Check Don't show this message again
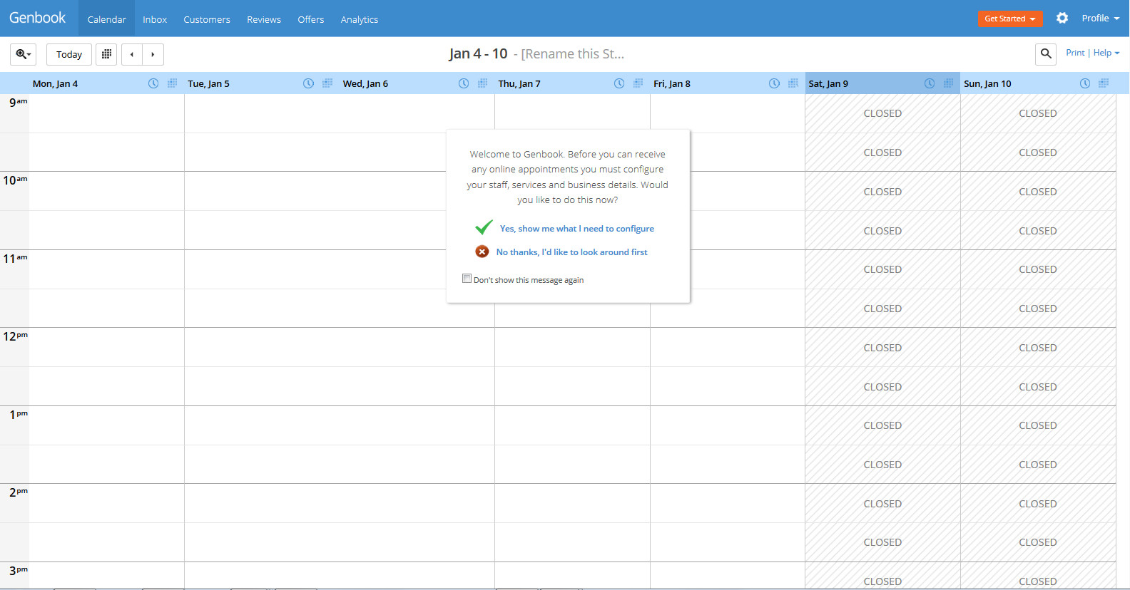The width and height of the screenshot is (1130, 590). [x=467, y=279]
